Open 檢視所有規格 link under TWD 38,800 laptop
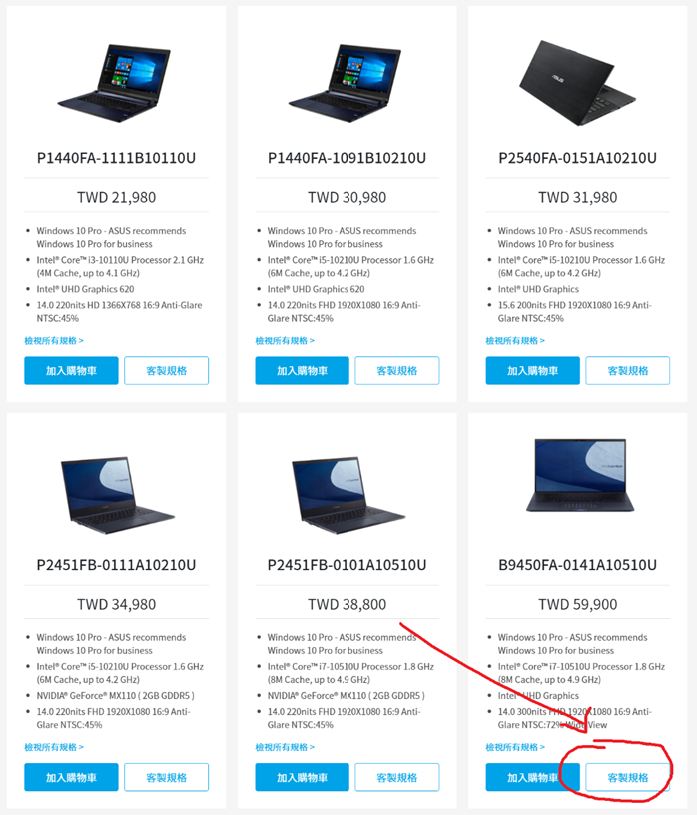This screenshot has height=815, width=697. tap(285, 747)
